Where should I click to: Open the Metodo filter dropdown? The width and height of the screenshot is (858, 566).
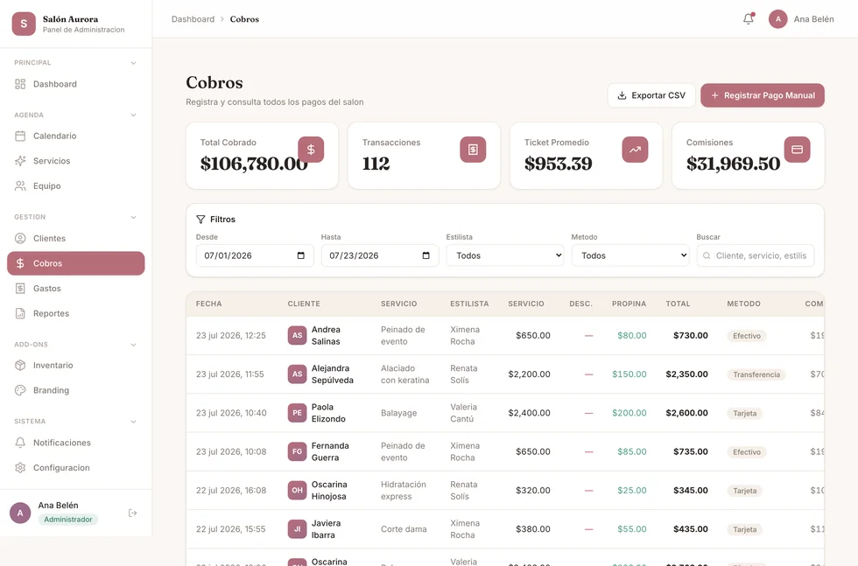pyautogui.click(x=630, y=255)
